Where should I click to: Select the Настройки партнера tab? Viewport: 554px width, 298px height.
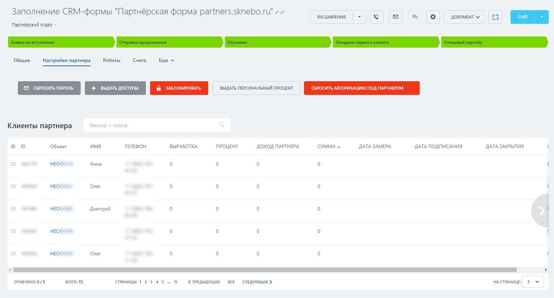(x=67, y=60)
